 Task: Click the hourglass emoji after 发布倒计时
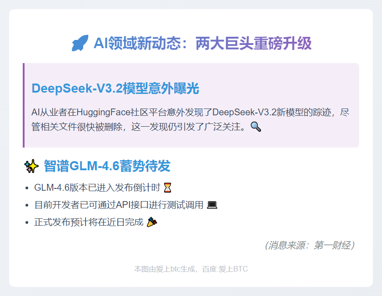pos(168,187)
